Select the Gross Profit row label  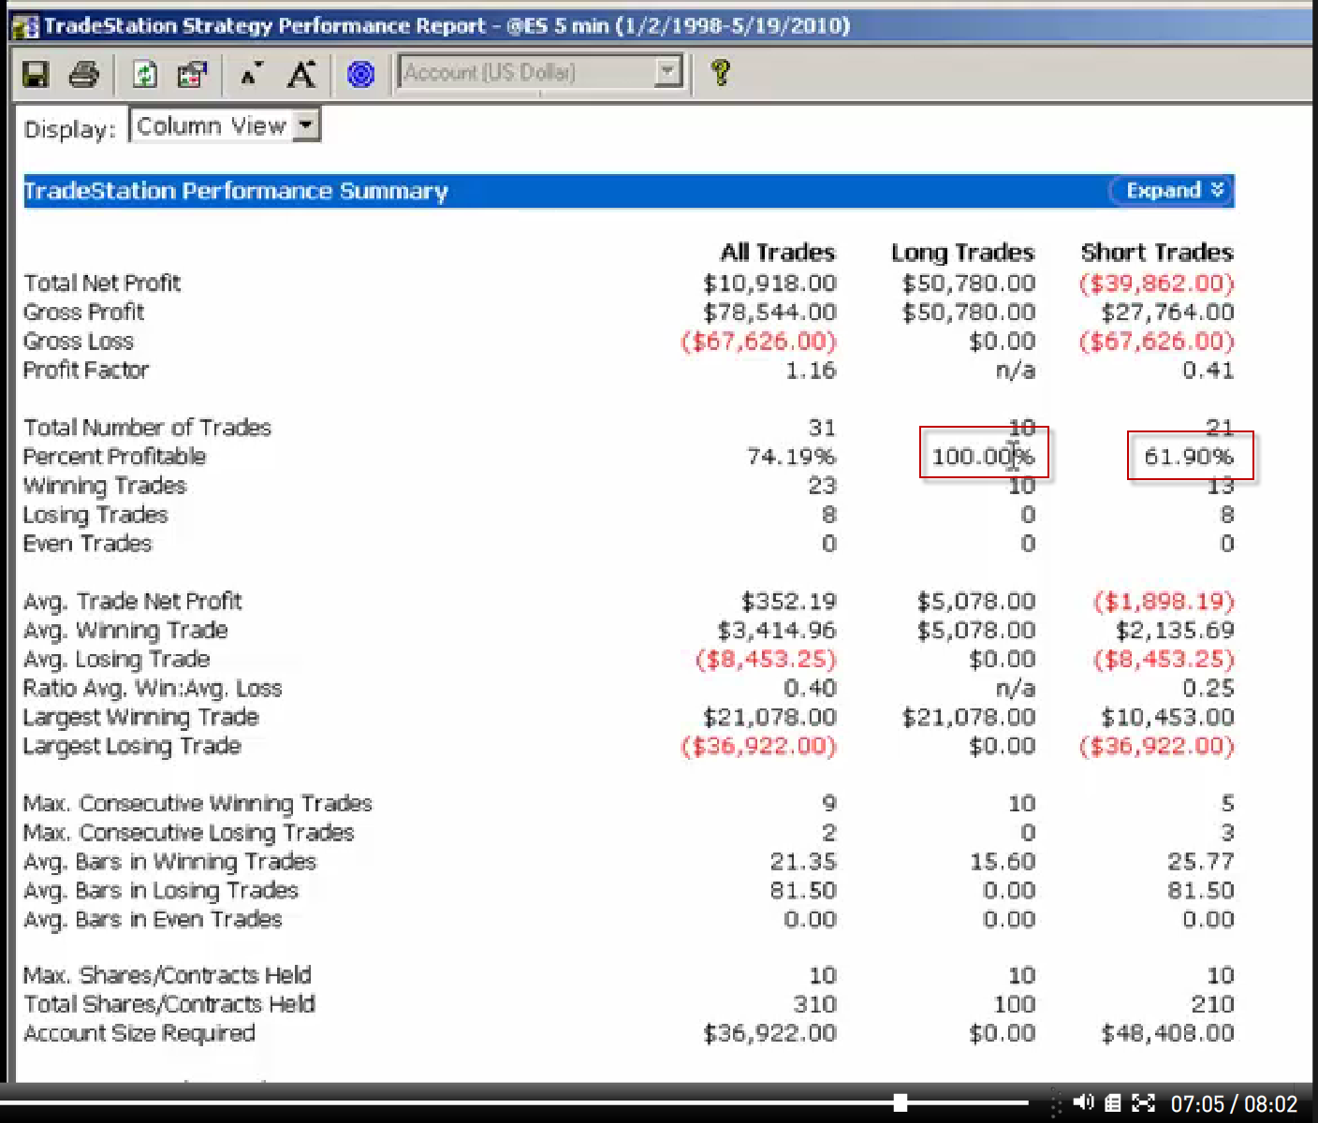(x=84, y=312)
